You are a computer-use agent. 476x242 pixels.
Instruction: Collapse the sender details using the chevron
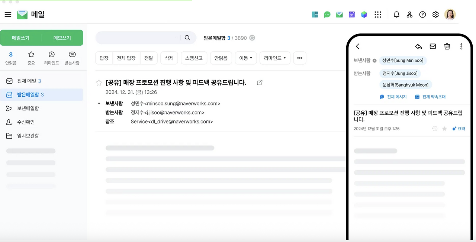pos(98,103)
